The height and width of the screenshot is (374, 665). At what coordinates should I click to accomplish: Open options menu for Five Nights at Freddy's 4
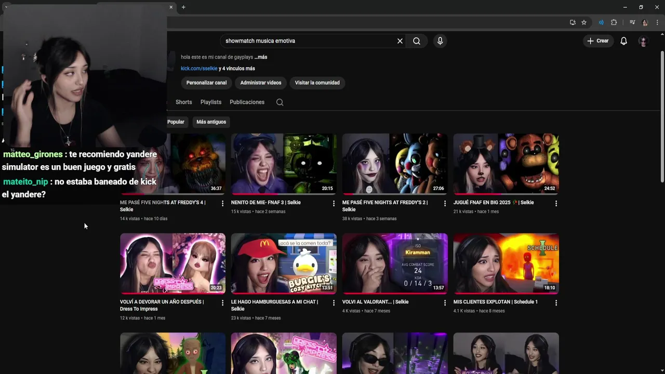pos(222,204)
